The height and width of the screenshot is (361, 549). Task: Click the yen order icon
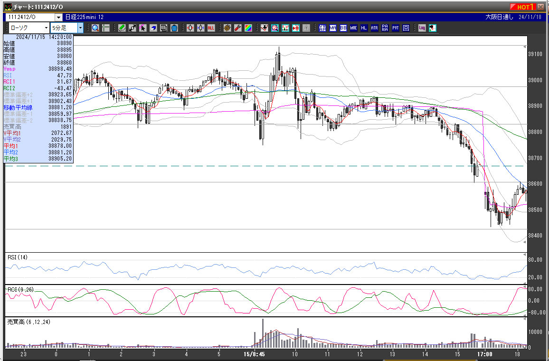[296, 28]
